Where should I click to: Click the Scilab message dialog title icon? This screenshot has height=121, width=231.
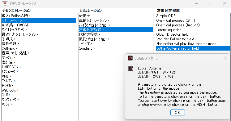click(130, 58)
